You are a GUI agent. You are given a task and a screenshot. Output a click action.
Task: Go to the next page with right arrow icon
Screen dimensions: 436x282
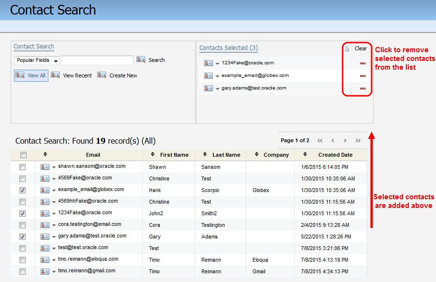point(345,140)
